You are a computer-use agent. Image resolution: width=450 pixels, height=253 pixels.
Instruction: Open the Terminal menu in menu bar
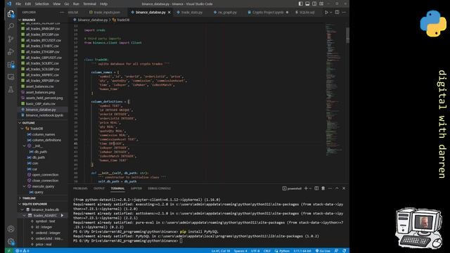(89, 4)
